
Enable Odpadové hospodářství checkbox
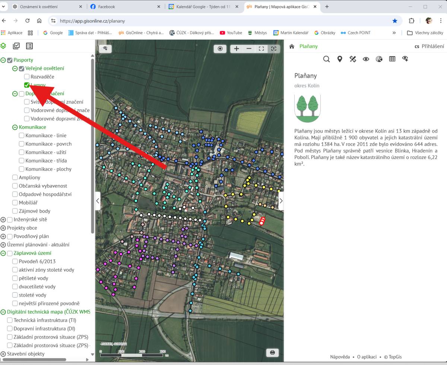(15, 194)
